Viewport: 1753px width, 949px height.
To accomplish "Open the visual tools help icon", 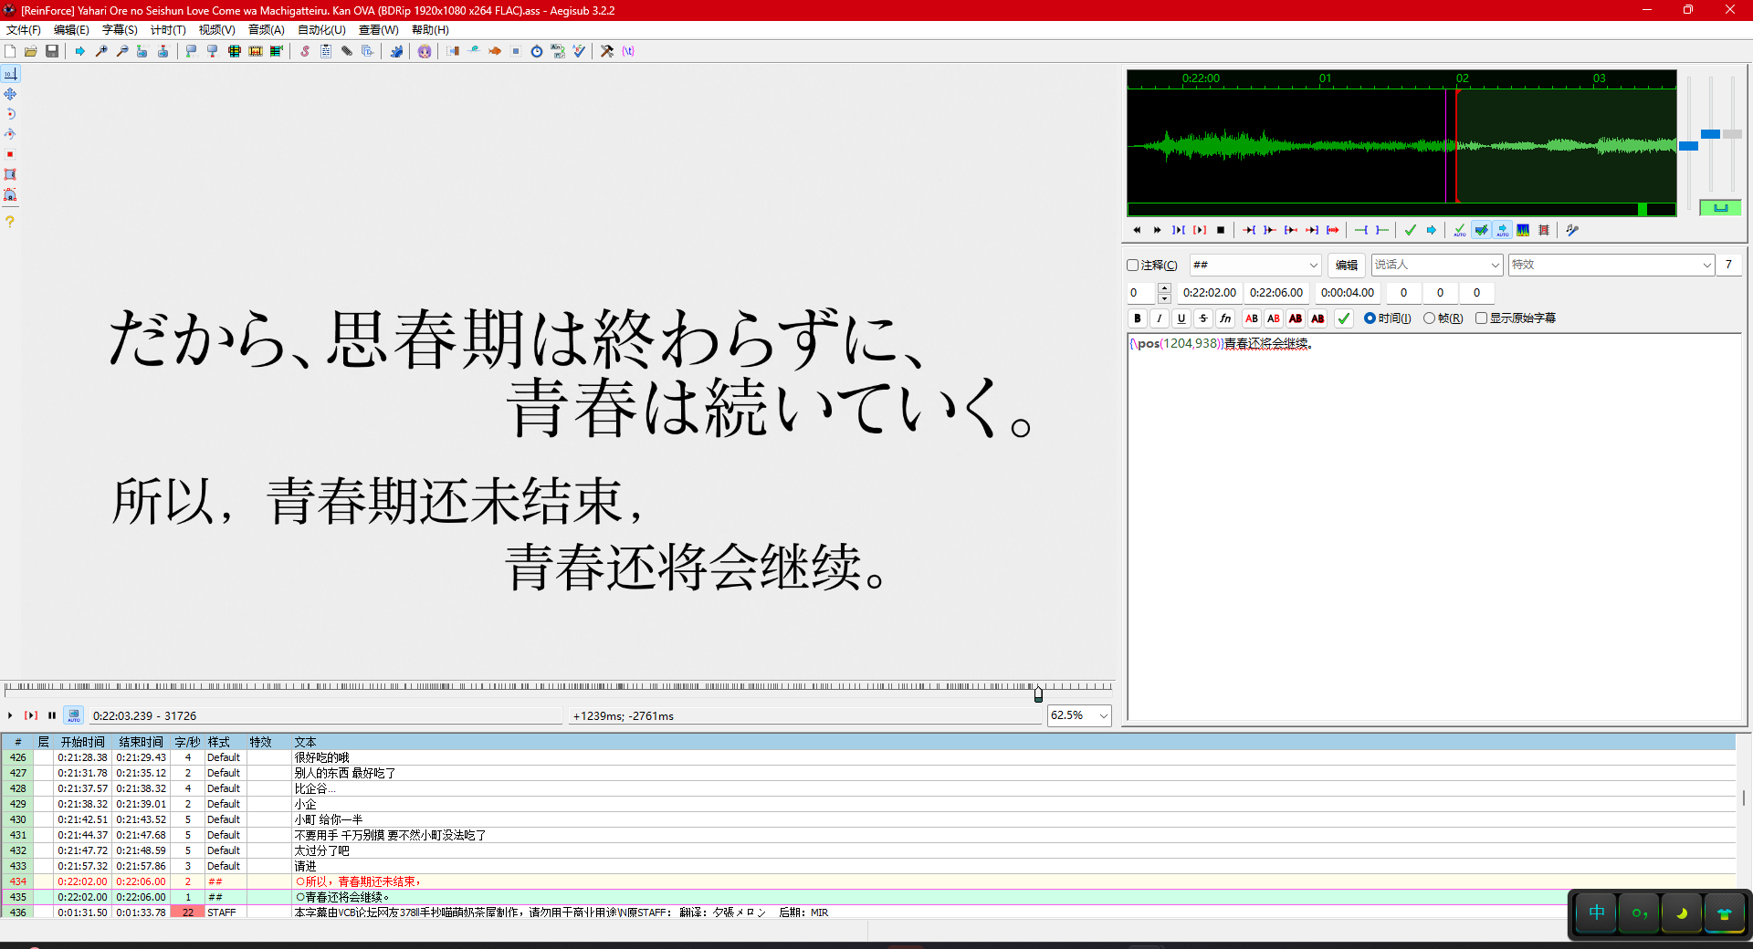I will pos(10,222).
